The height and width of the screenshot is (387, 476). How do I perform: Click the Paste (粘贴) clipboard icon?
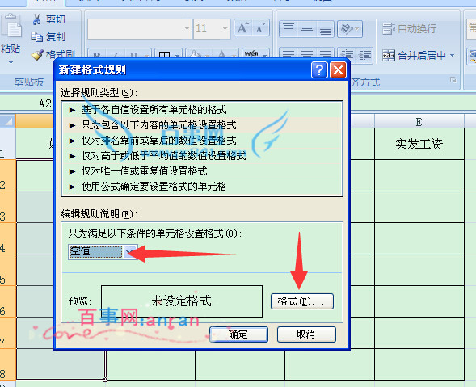[11, 26]
